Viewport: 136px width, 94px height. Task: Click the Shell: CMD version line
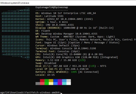point(55,25)
